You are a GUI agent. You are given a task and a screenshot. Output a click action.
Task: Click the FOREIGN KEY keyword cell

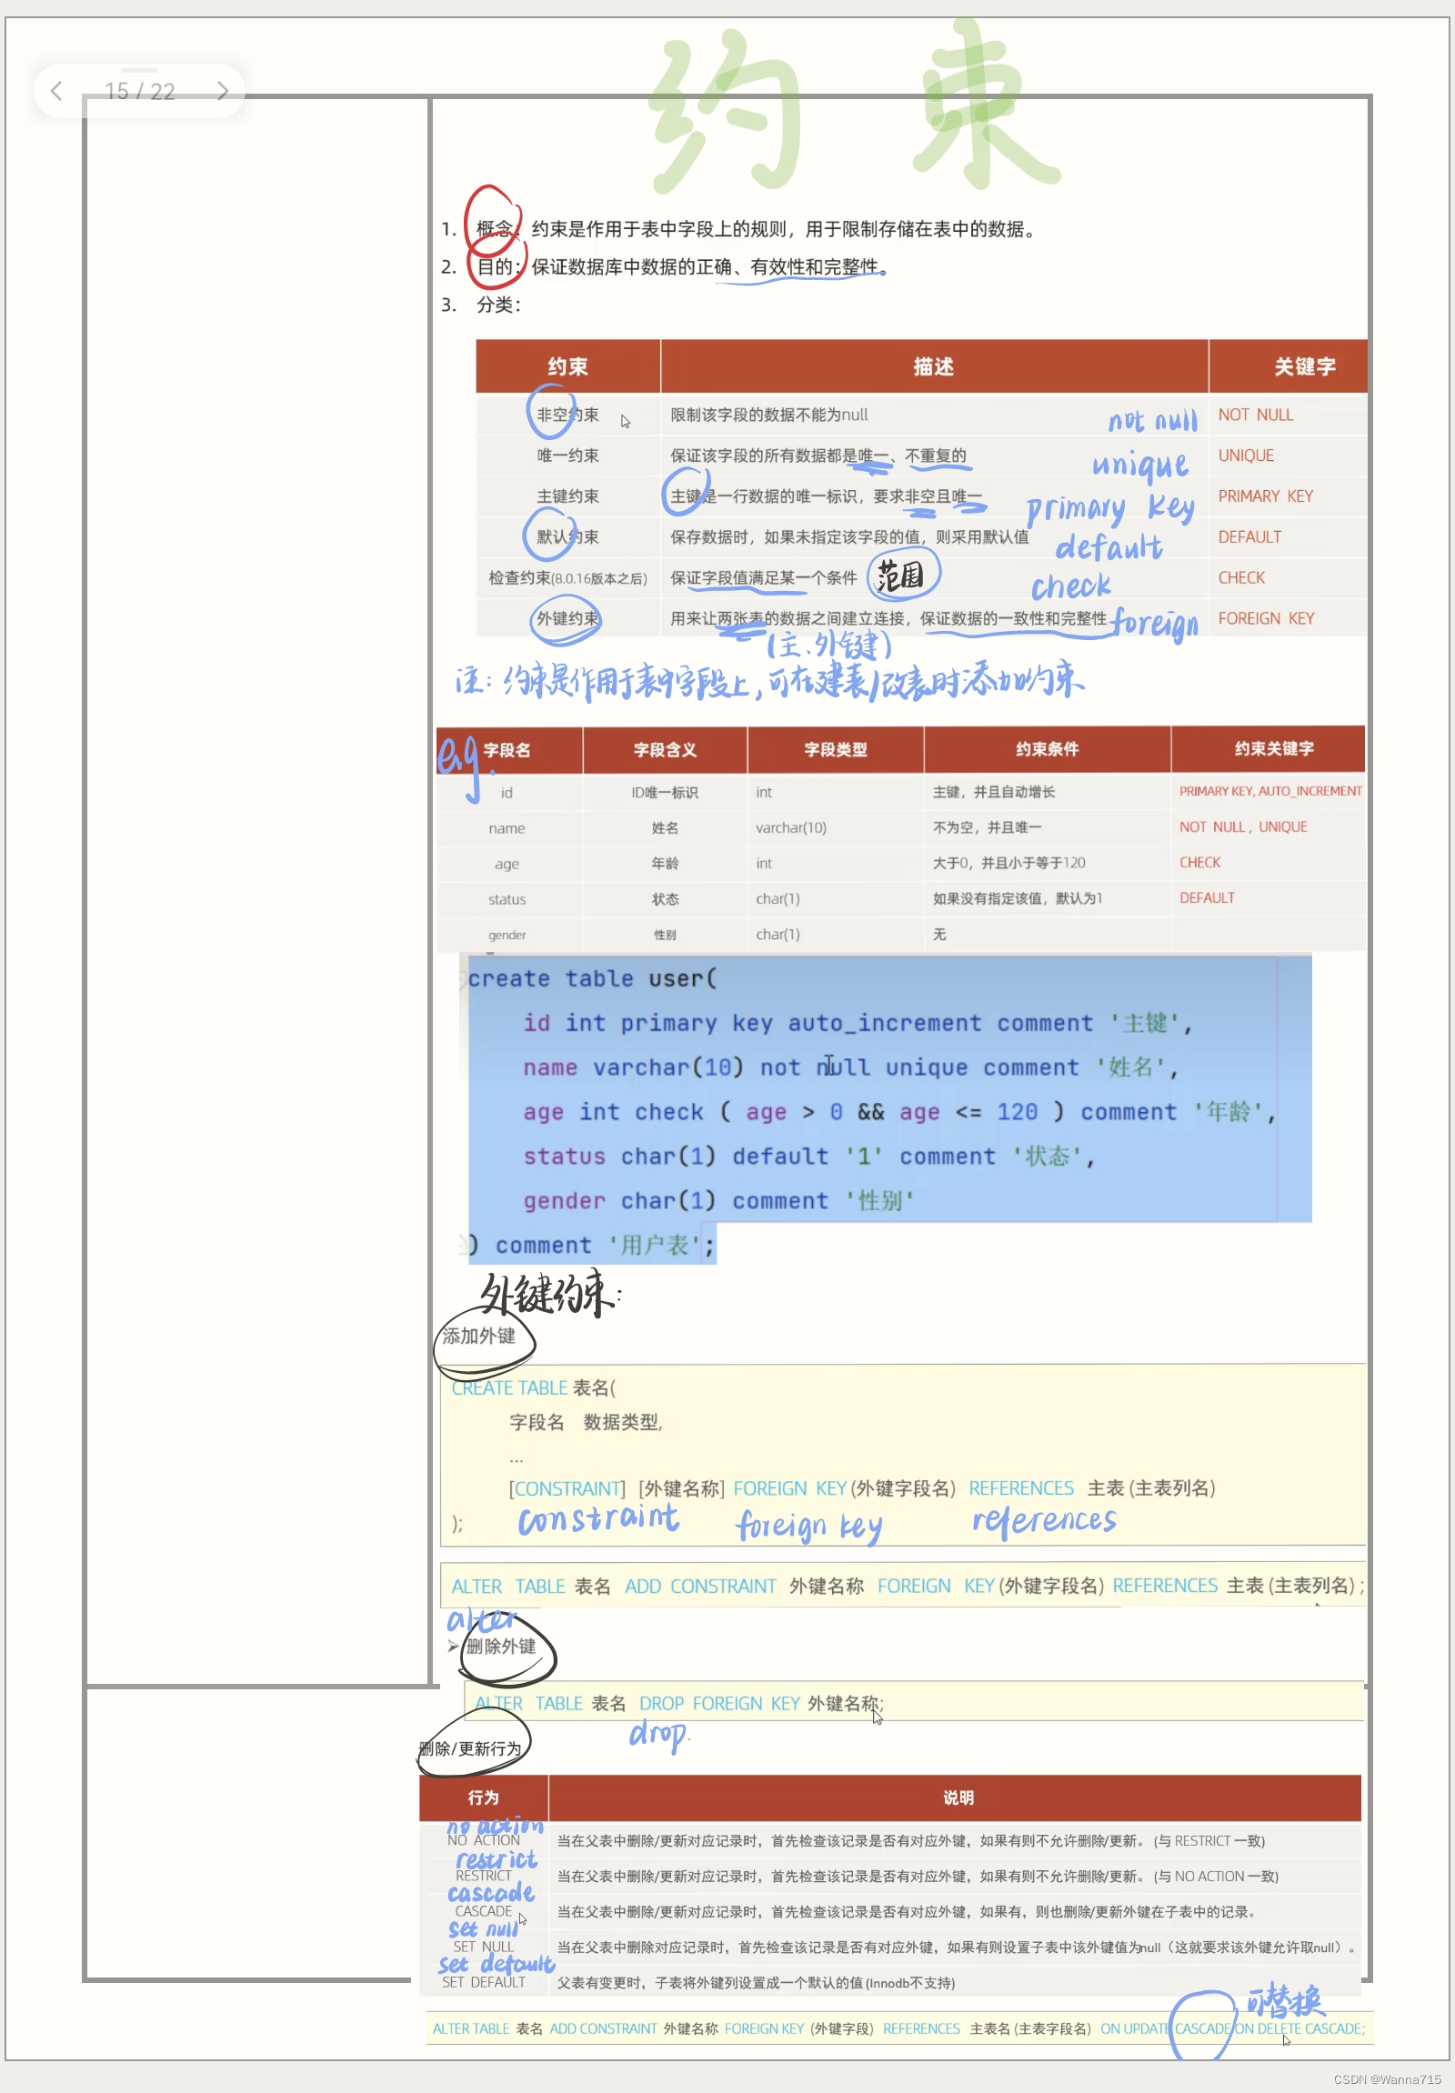point(1266,618)
